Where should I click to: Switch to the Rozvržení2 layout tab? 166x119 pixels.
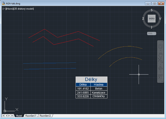[x=45, y=116]
